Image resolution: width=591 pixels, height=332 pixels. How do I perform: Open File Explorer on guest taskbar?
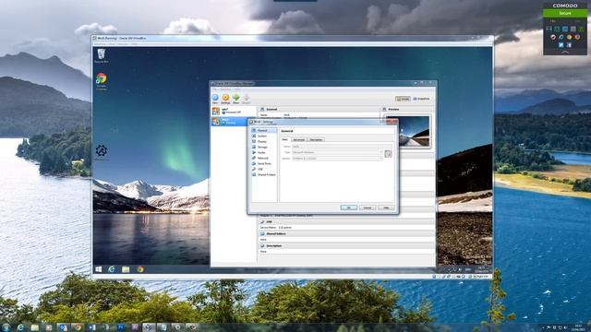[126, 269]
